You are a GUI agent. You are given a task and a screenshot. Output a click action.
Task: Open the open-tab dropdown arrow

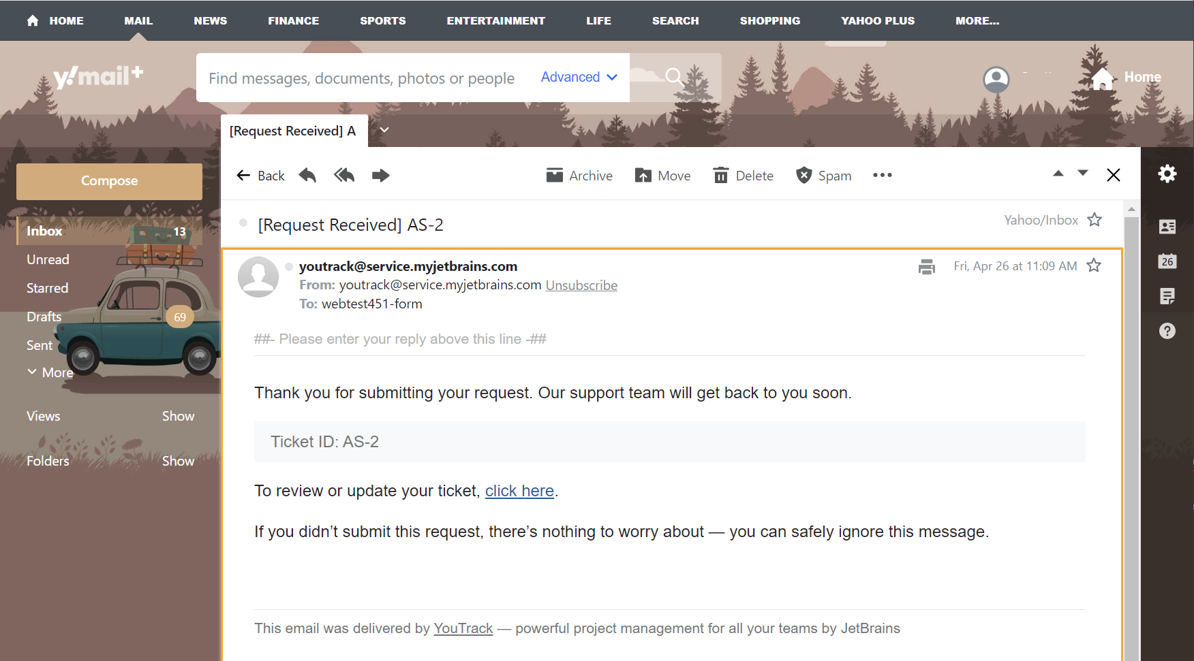pyautogui.click(x=384, y=130)
